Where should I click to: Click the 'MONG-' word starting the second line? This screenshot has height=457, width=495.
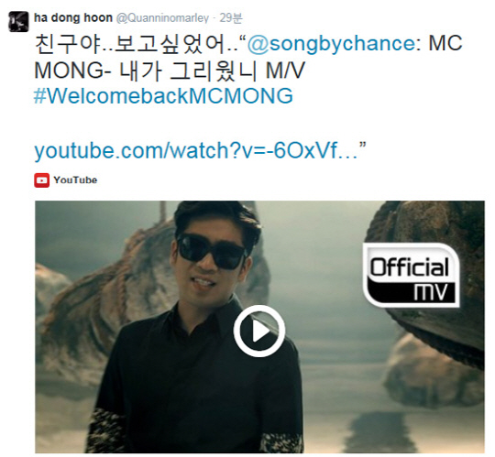(x=72, y=71)
